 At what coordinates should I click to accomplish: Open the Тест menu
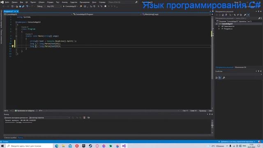pyautogui.click(x=58, y=2)
